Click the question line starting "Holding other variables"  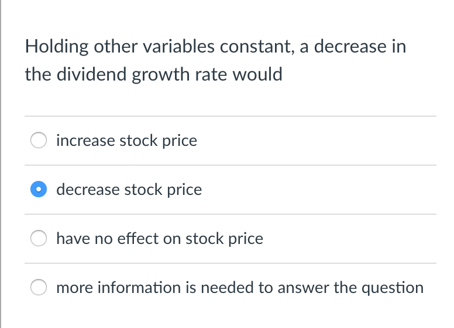[x=215, y=47]
